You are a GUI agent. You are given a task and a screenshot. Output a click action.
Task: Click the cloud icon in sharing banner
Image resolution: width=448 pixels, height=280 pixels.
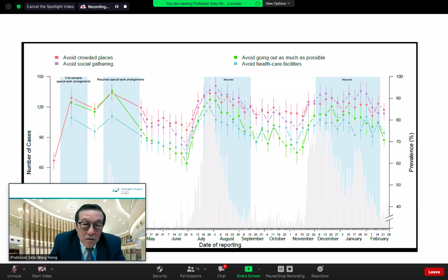257,4
